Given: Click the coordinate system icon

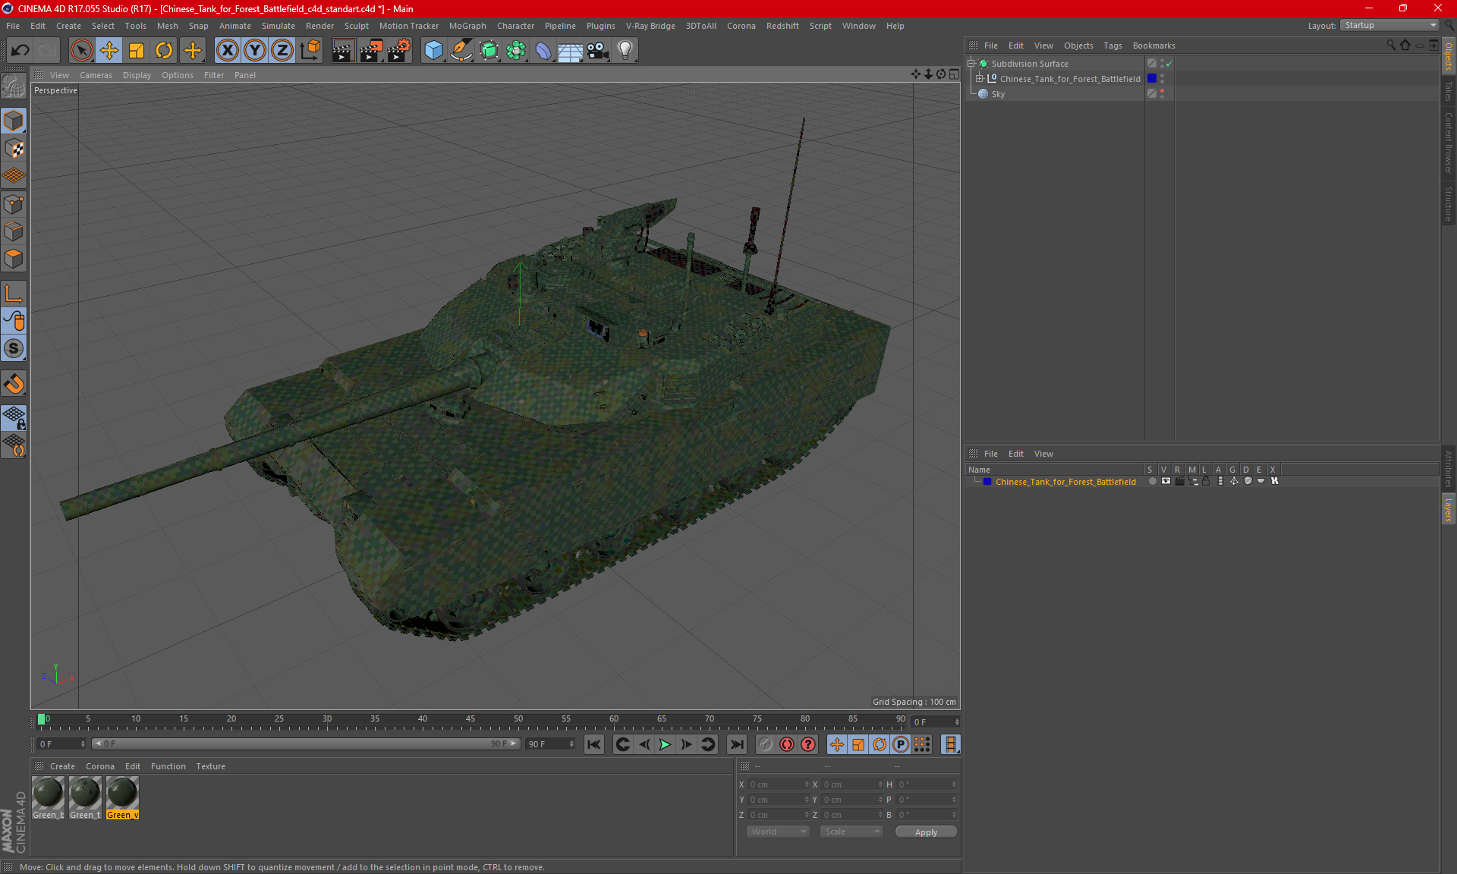Looking at the screenshot, I should point(310,51).
